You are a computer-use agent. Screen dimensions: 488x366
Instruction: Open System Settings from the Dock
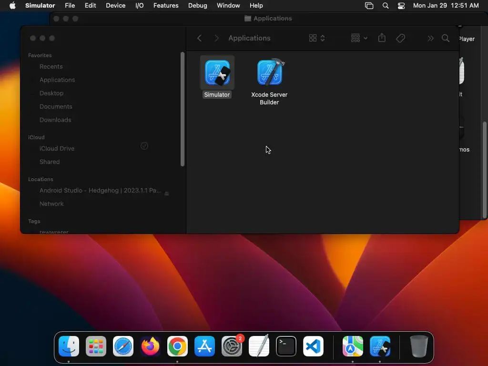(x=232, y=346)
